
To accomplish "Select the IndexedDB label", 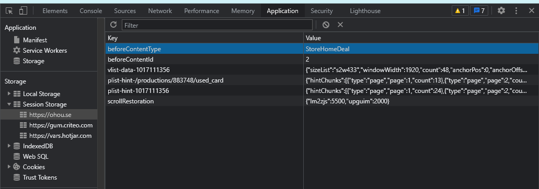I will (x=38, y=146).
